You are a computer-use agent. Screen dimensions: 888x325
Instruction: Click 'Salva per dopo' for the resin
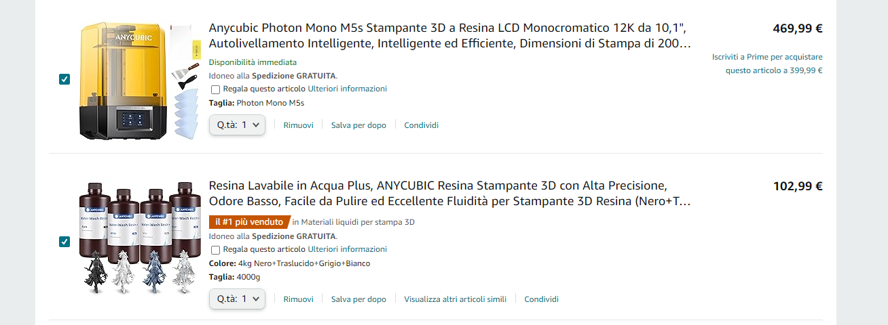358,299
